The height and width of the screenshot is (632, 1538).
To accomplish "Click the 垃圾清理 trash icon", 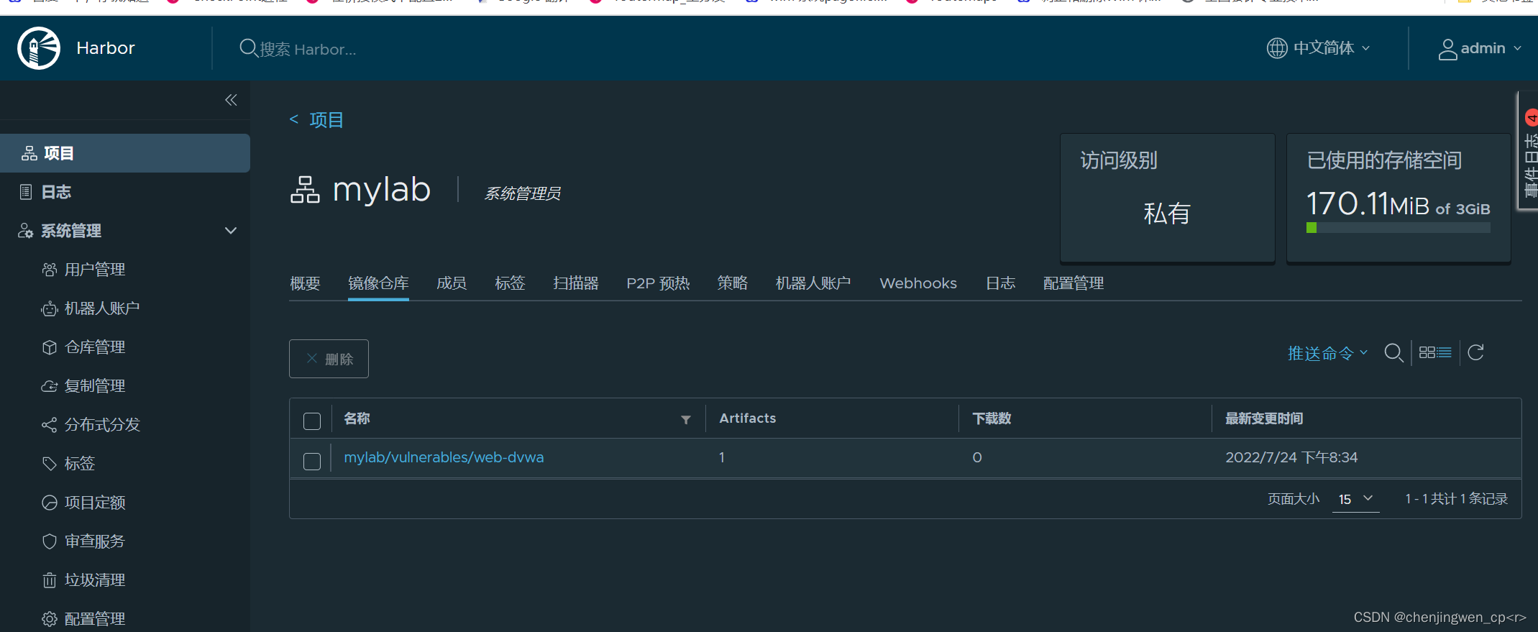I will pos(49,580).
